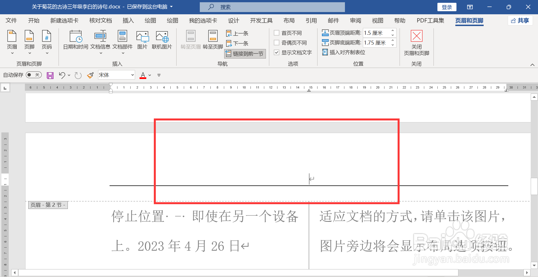
Task: Click the 页眉 - 第 2 节 - label
Action: point(48,205)
